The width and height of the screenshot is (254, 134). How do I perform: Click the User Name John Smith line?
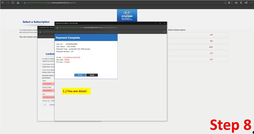[x=66, y=46]
